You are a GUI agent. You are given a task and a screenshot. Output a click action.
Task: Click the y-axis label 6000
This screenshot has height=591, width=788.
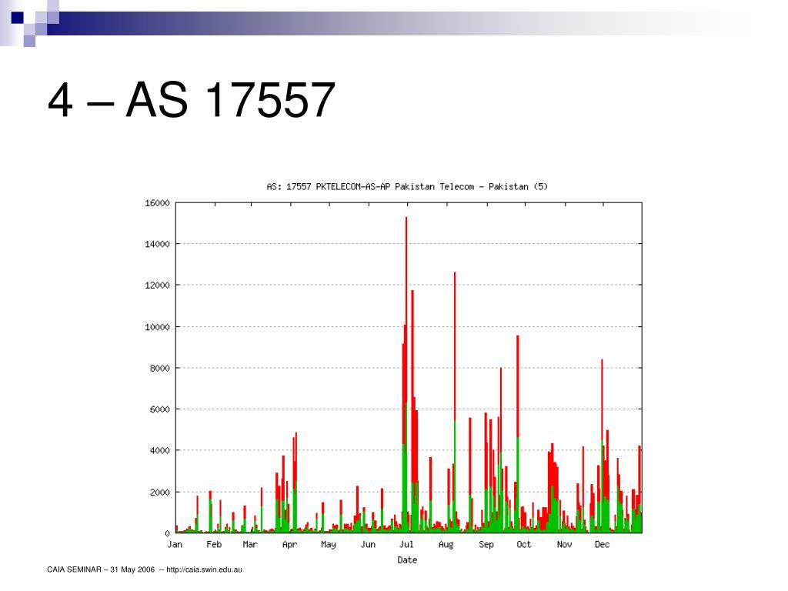(x=160, y=409)
